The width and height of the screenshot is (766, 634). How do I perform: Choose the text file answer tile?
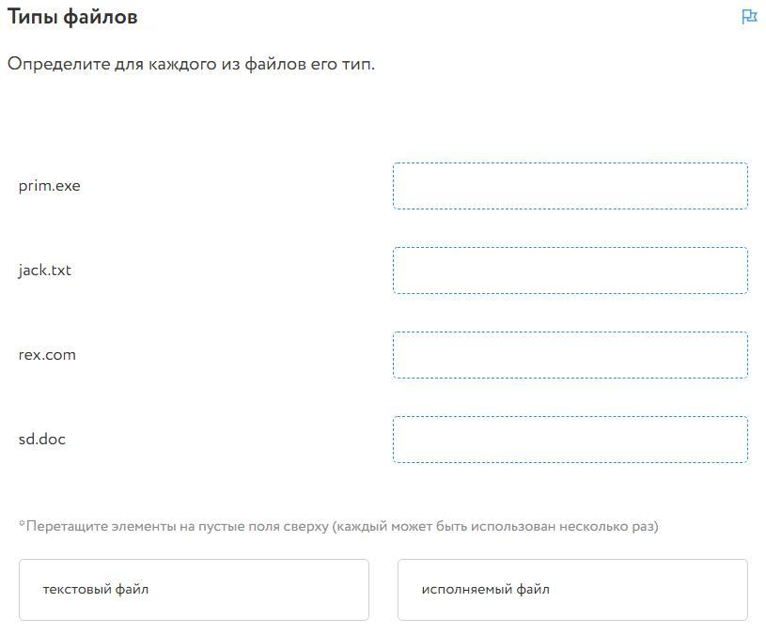click(194, 590)
